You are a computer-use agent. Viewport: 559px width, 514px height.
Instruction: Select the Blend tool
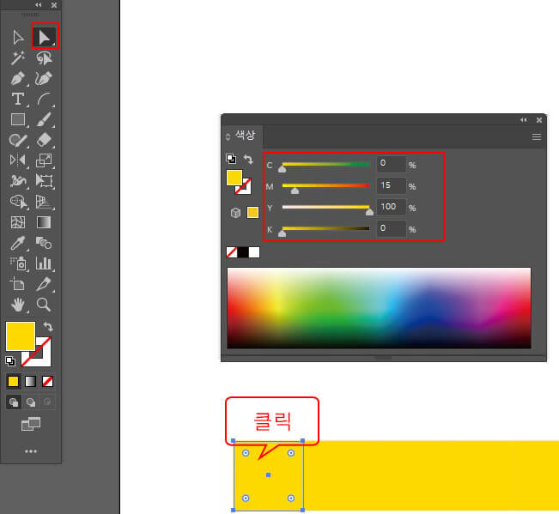click(44, 243)
